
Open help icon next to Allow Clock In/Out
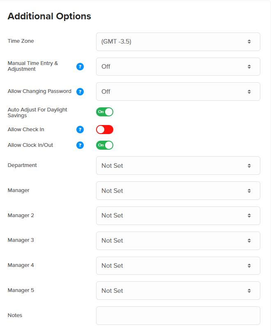(80, 145)
